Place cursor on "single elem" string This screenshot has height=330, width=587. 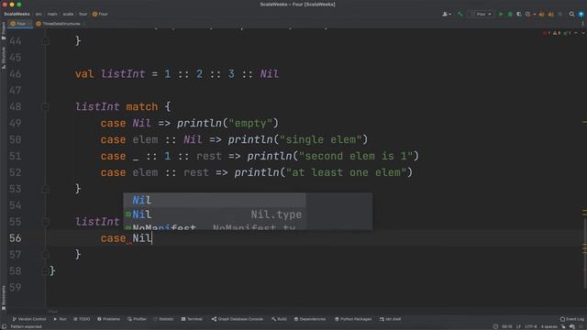click(321, 139)
